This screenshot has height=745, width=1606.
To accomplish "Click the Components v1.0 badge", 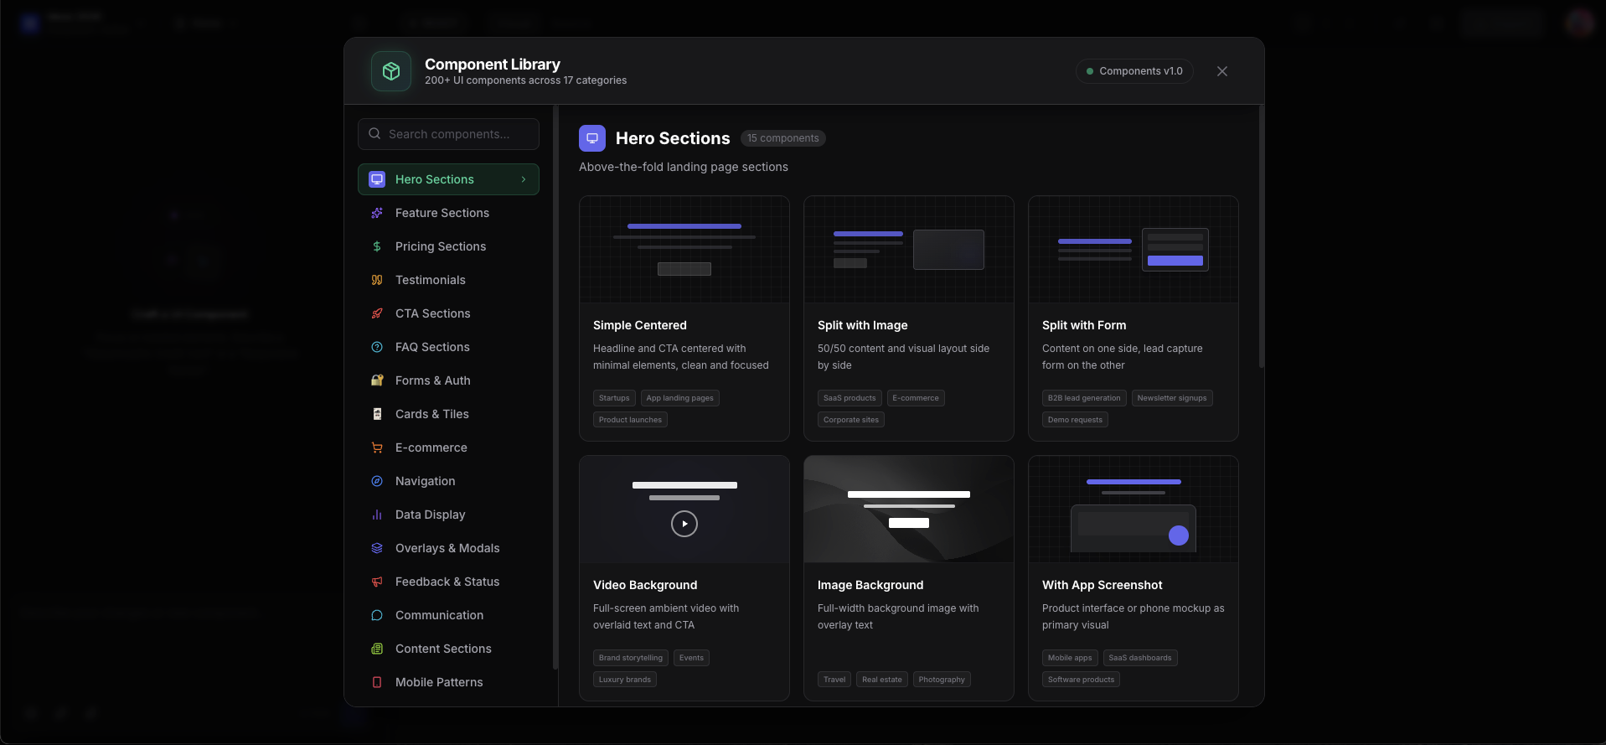I will click(x=1134, y=71).
